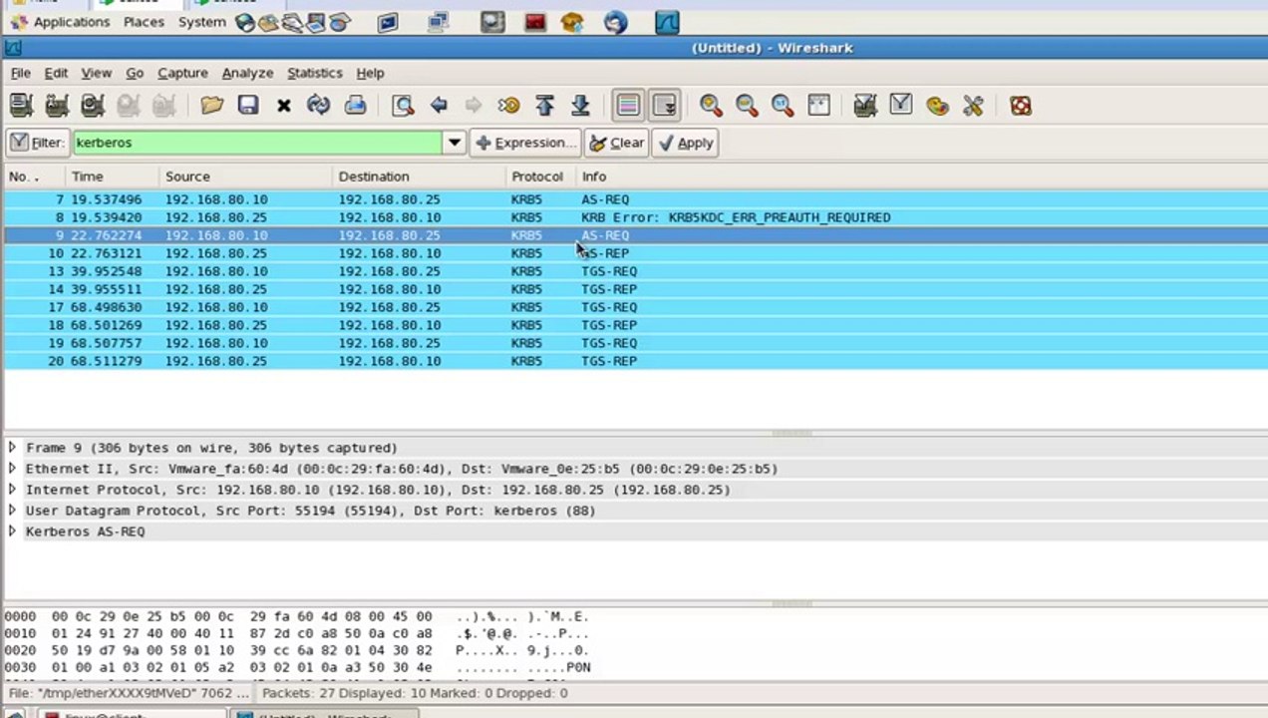Screen dimensions: 1268x718
Task: Open Find Packet magnifier icon
Action: click(403, 106)
